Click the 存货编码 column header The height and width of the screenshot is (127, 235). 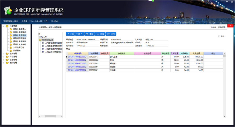(94, 54)
